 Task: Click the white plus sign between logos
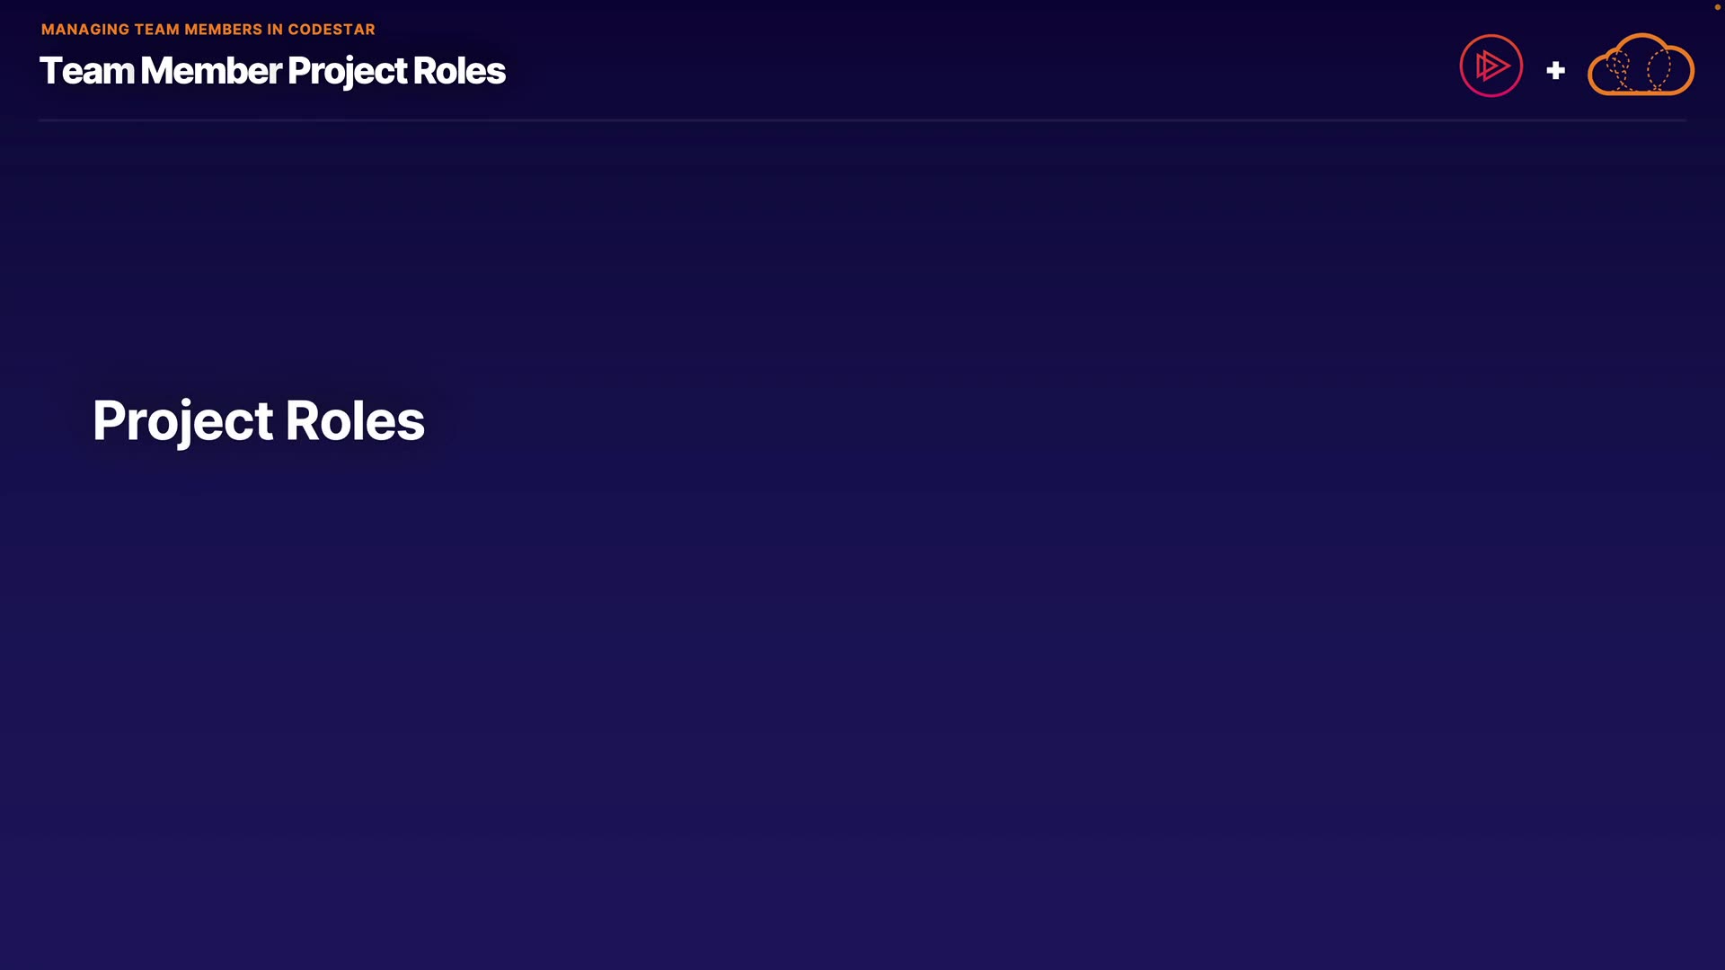1555,70
